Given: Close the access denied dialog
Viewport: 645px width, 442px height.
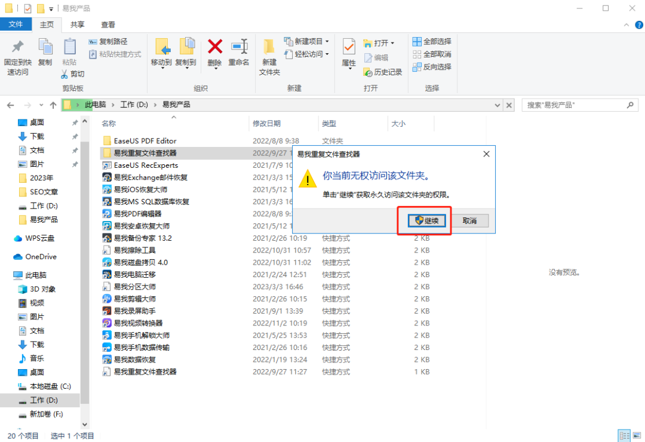Looking at the screenshot, I should pyautogui.click(x=486, y=154).
